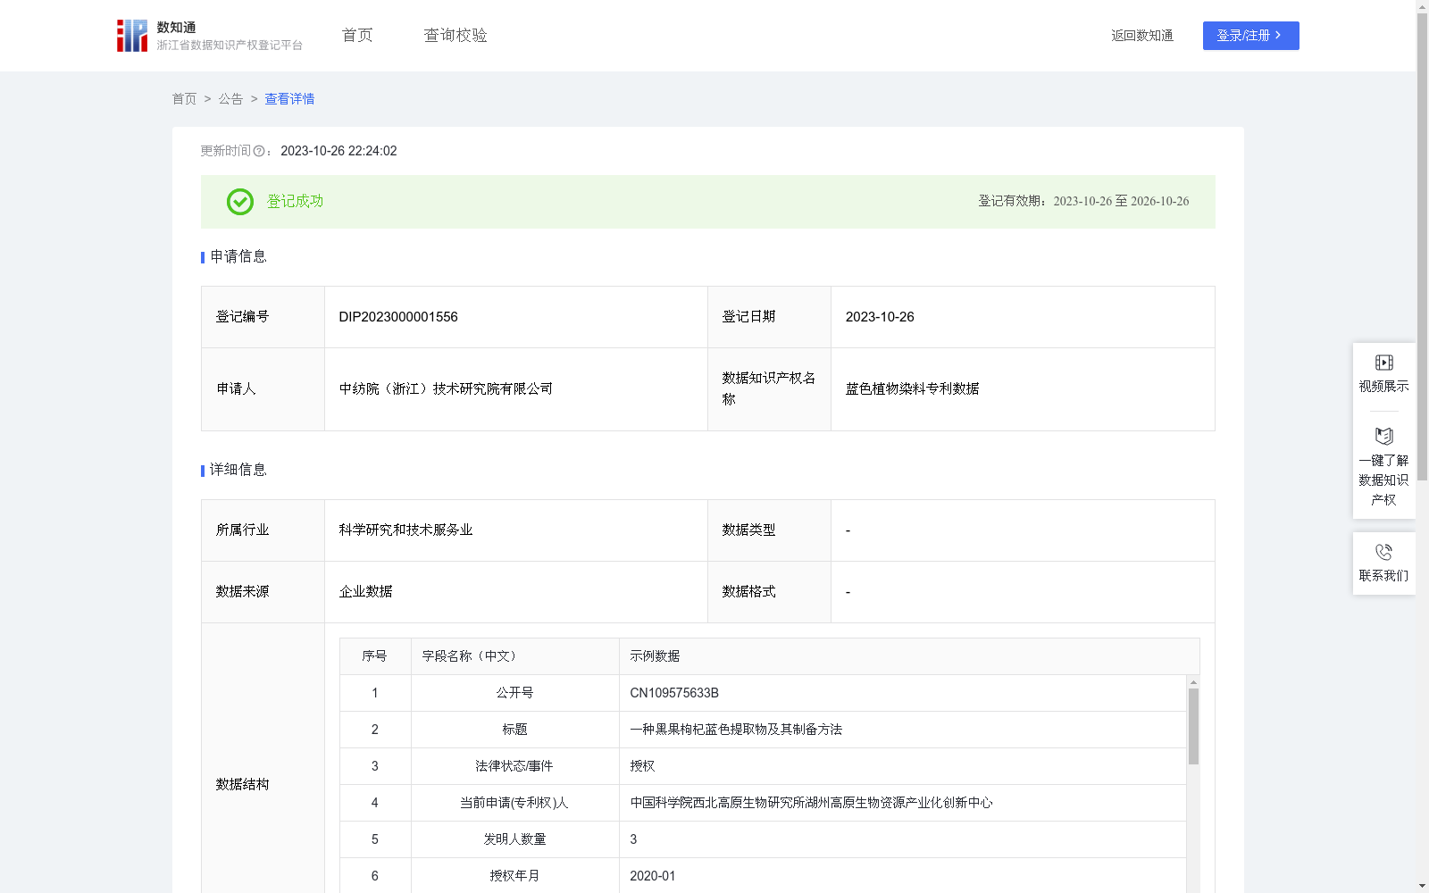Click the 详细信息 section heading
Screen dimensions: 1429x893
coord(238,471)
